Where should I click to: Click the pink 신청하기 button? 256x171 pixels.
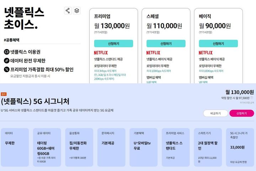pyautogui.click(x=242, y=113)
